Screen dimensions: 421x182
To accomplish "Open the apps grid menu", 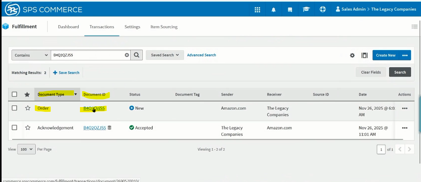I will 257,9.
